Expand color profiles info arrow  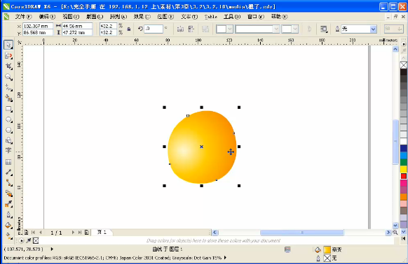225,258
